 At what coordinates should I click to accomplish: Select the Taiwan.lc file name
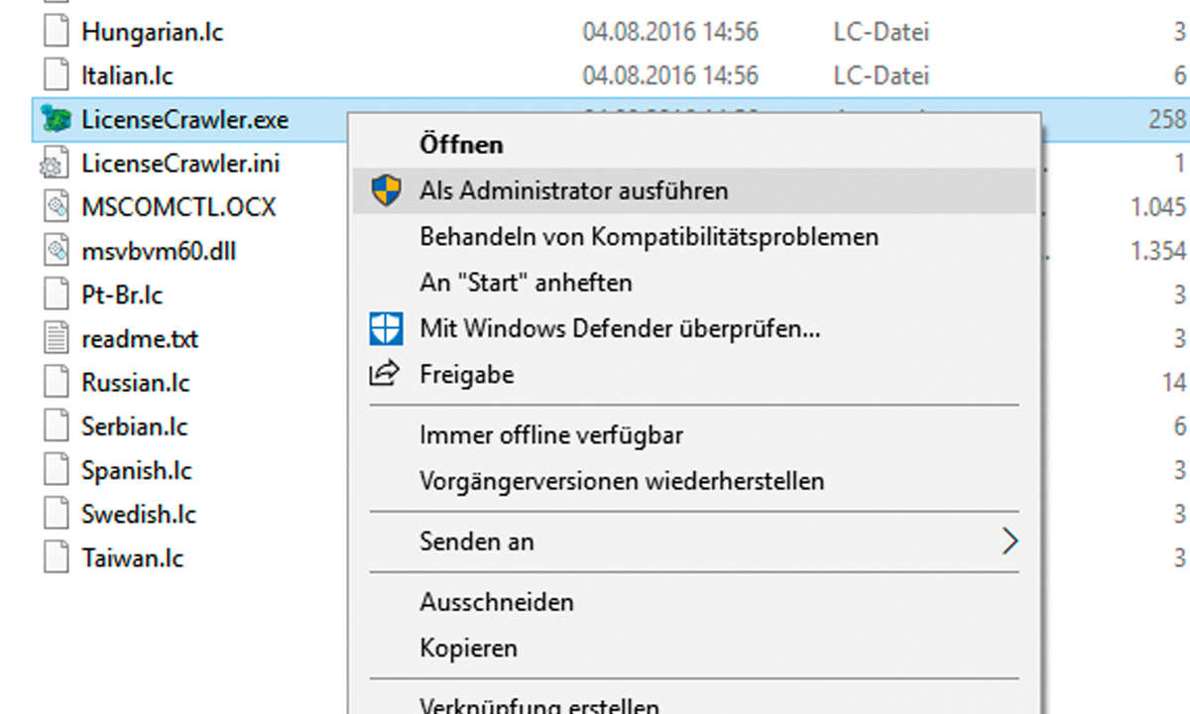[133, 556]
